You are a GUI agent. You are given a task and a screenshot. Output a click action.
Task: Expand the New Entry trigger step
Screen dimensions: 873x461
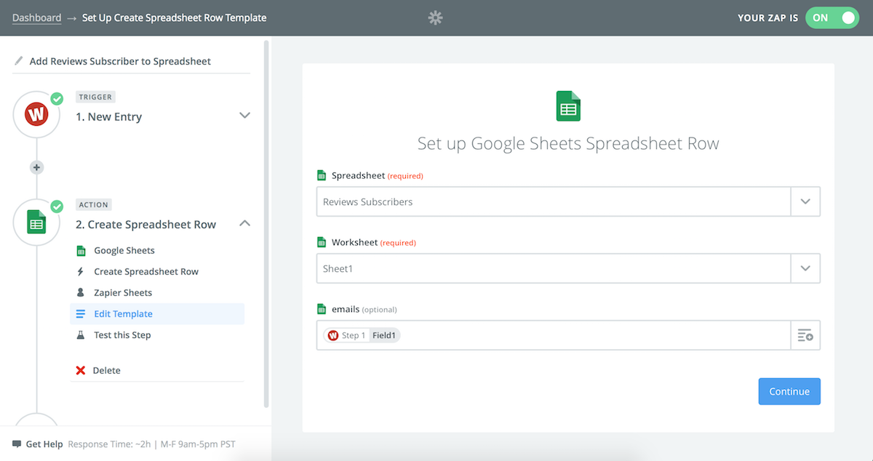245,116
